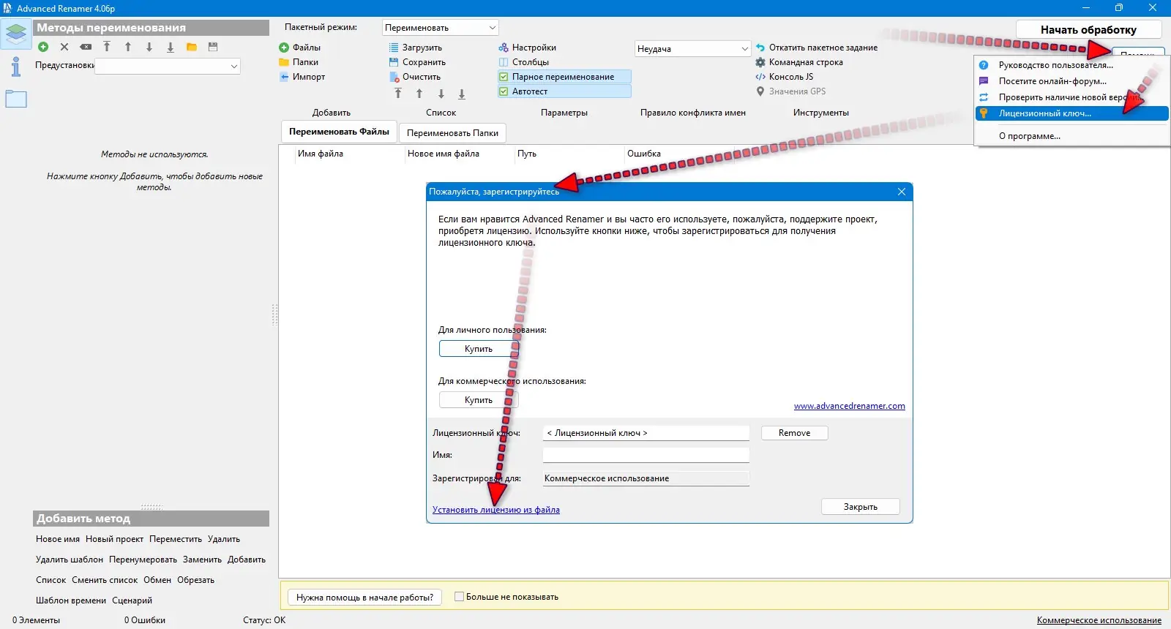This screenshot has height=629, width=1171.
Task: Add a method with the green plus icon
Action: [x=43, y=47]
